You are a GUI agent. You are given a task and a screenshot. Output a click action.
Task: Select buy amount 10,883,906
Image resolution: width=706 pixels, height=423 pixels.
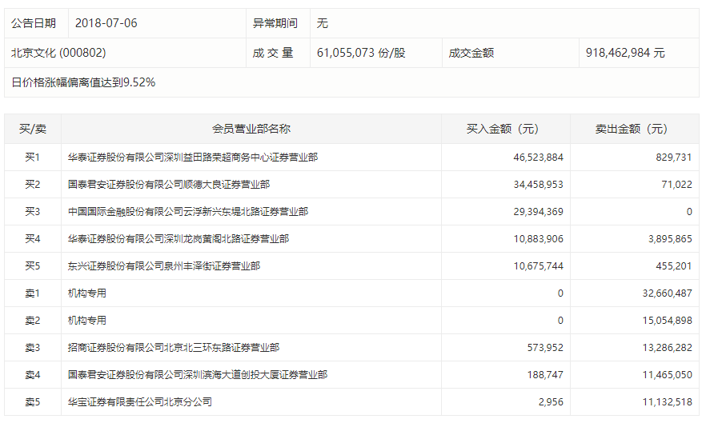pos(538,239)
